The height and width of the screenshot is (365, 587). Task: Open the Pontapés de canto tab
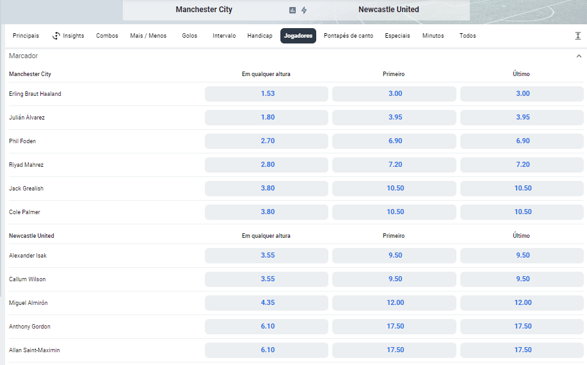pos(348,36)
